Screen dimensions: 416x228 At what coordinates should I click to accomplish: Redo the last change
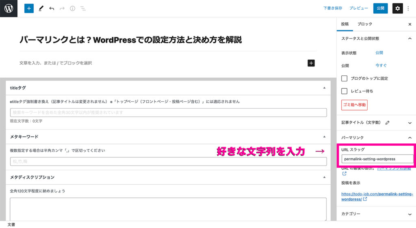click(62, 9)
